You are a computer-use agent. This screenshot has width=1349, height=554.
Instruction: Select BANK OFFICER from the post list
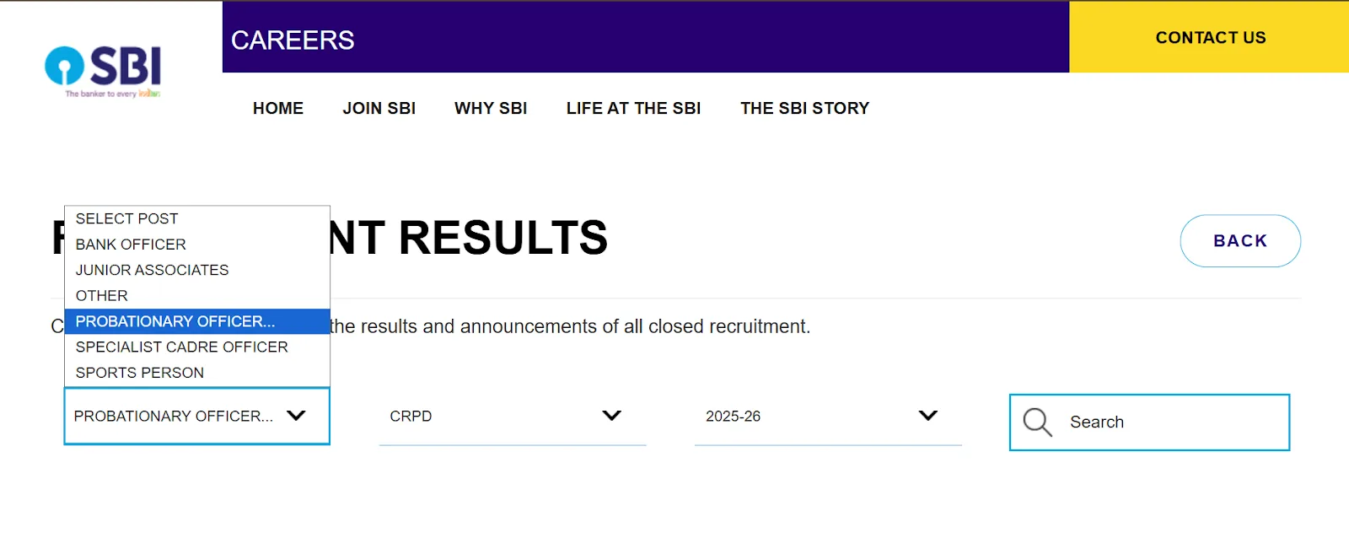tap(130, 244)
